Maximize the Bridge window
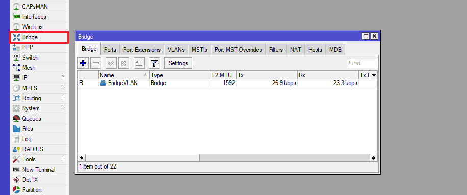 [x=366, y=36]
